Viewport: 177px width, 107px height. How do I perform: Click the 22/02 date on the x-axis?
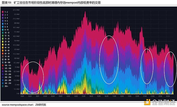click(84, 96)
